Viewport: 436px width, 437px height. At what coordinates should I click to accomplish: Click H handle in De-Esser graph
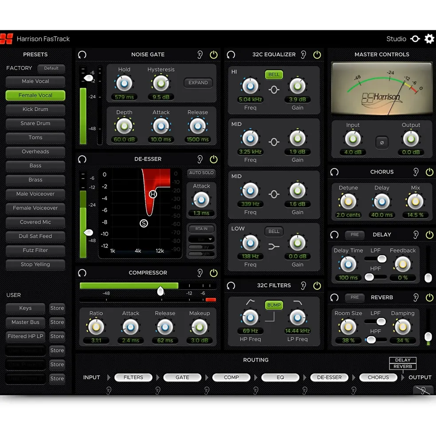tap(152, 194)
